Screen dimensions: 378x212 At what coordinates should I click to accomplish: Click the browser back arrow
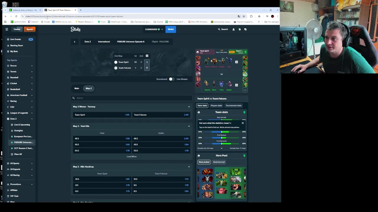point(5,16)
